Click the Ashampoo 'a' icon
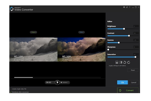This screenshot has height=101, width=151. [x=127, y=7]
